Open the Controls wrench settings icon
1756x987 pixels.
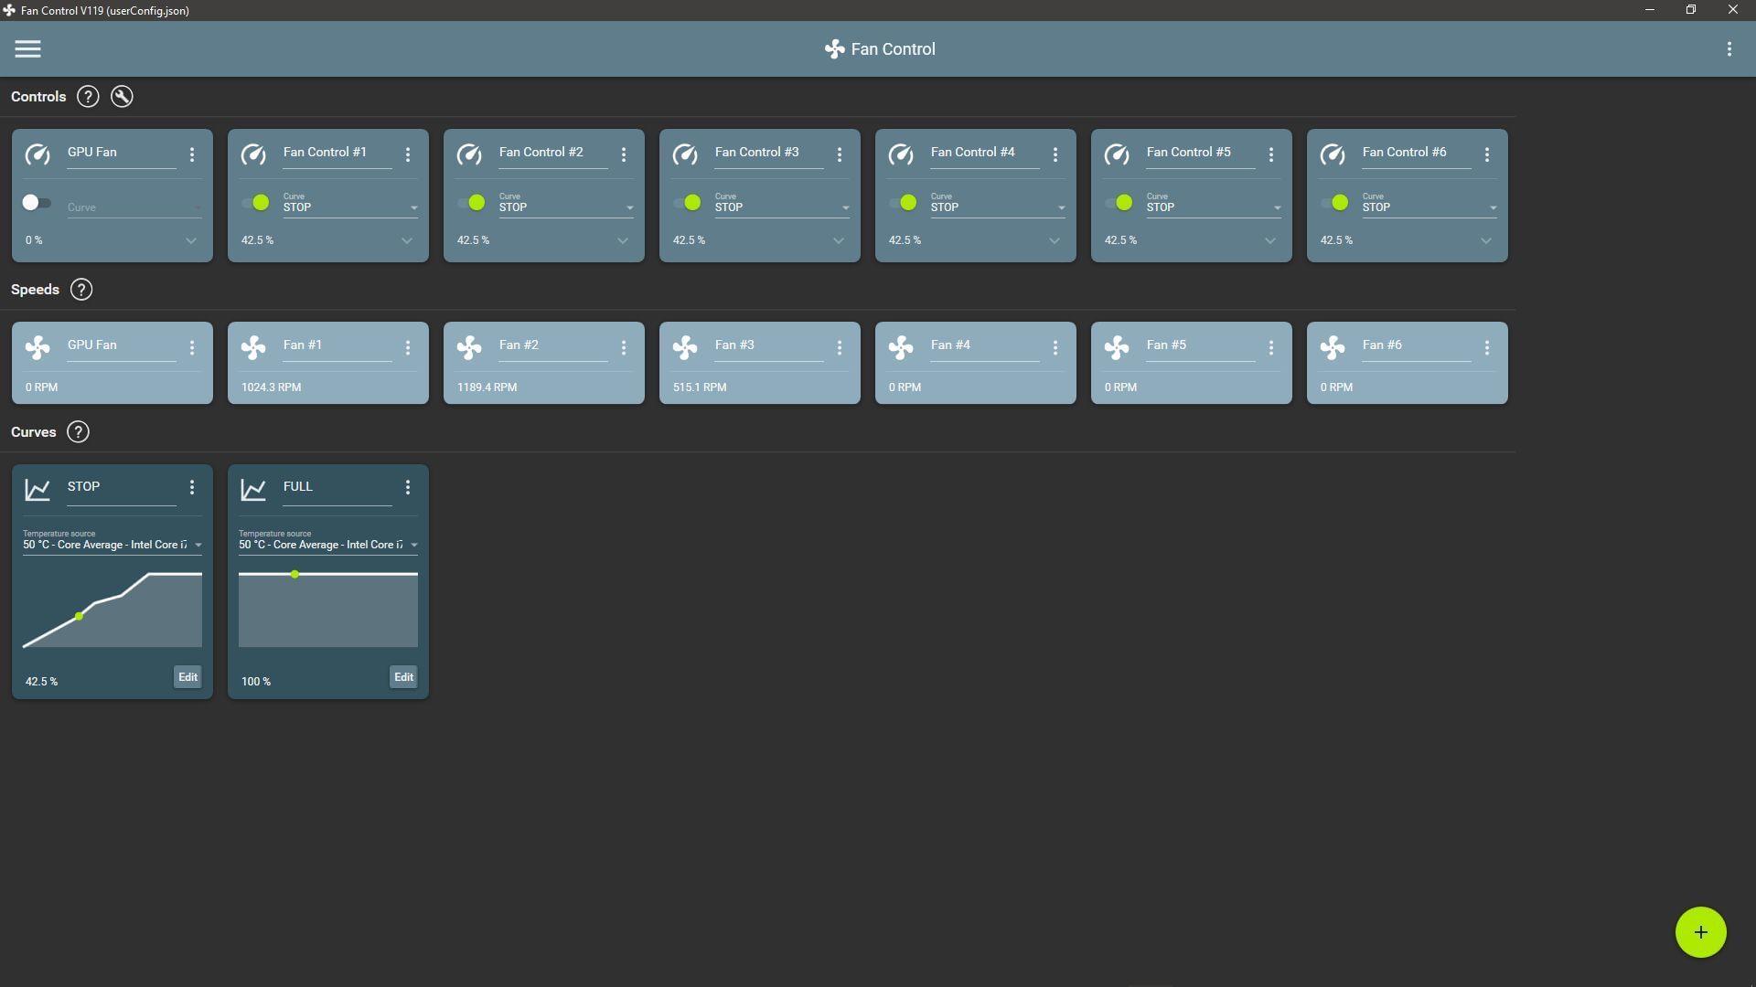pyautogui.click(x=122, y=97)
